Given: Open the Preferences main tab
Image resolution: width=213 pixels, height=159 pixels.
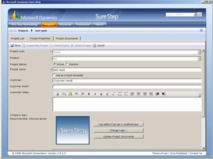Looking at the screenshot, I should [x=83, y=24].
